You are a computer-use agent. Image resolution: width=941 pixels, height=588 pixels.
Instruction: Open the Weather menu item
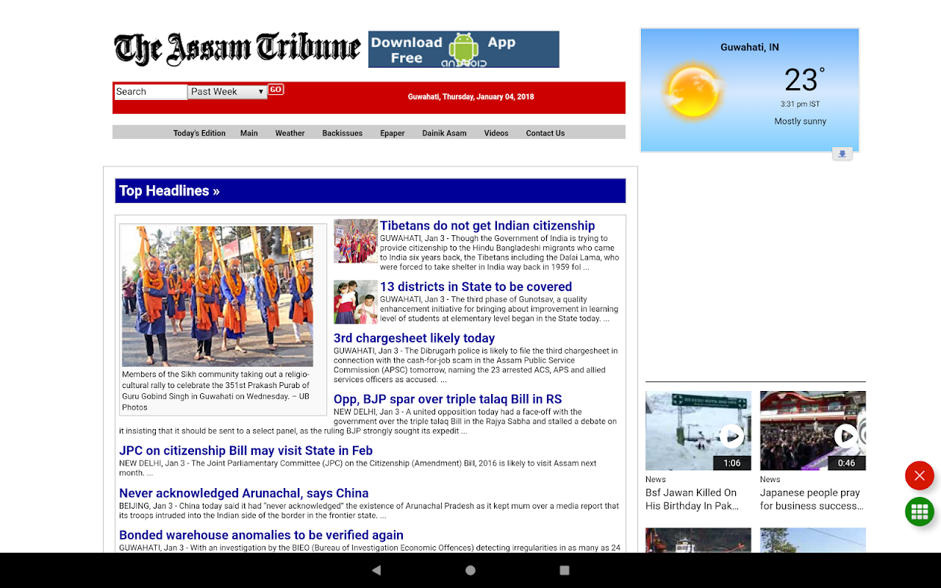coord(290,133)
